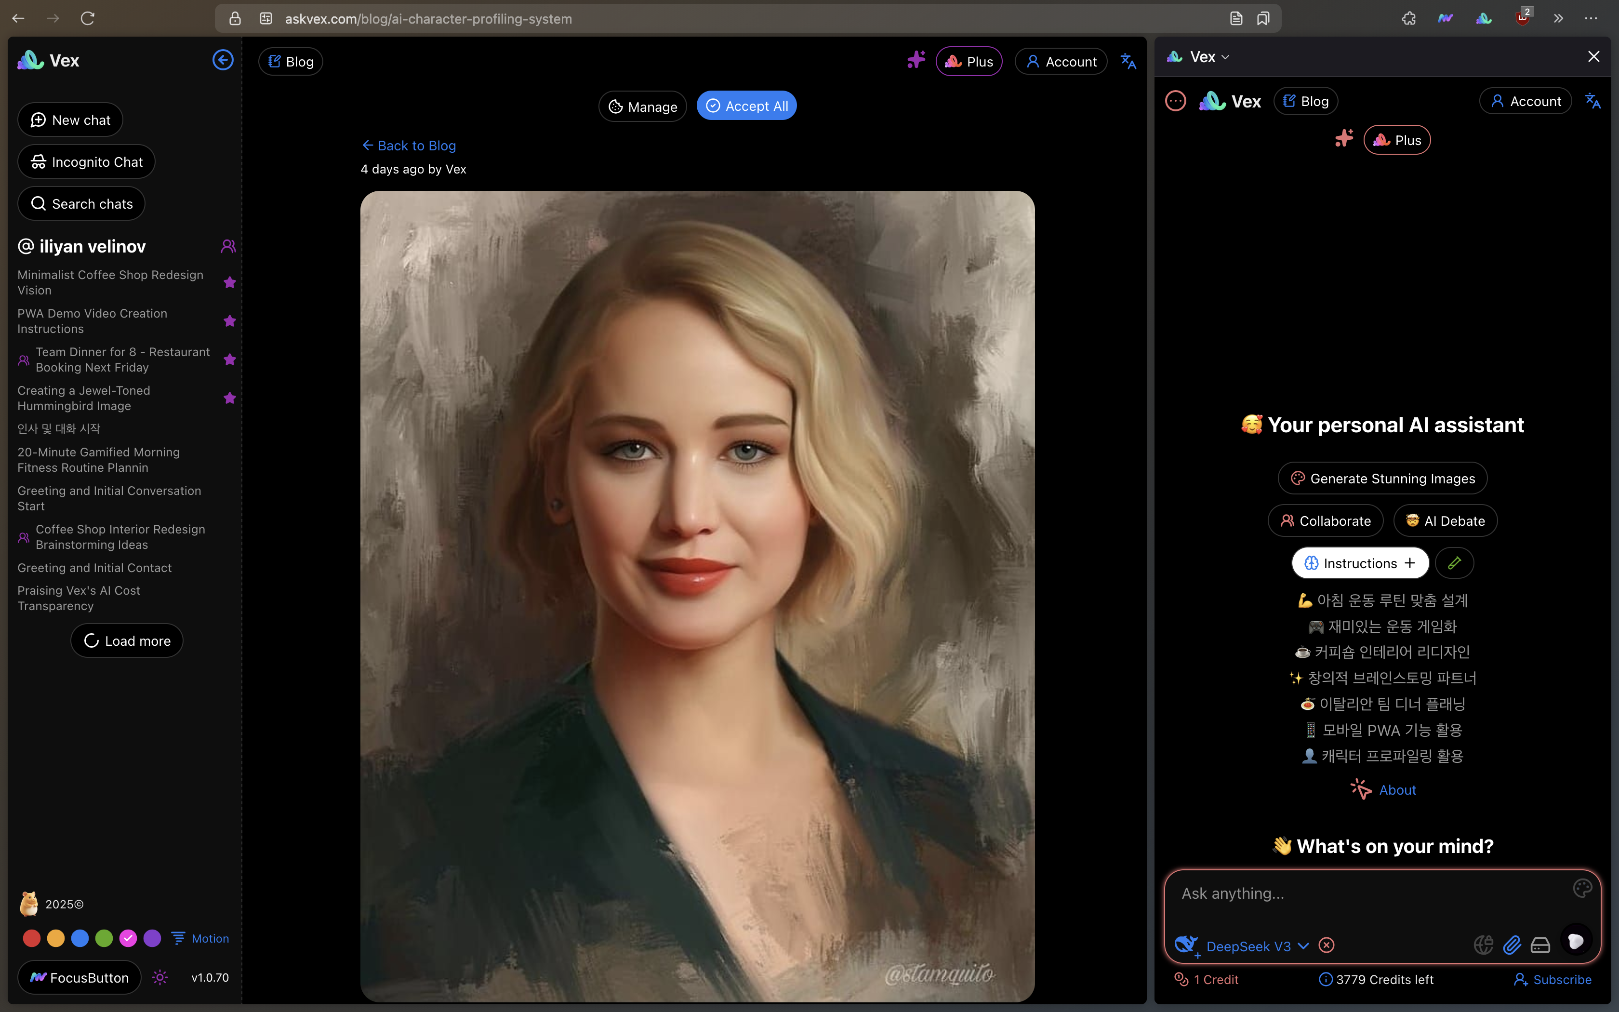
Task: Open the Blog tab in main header
Action: (291, 62)
